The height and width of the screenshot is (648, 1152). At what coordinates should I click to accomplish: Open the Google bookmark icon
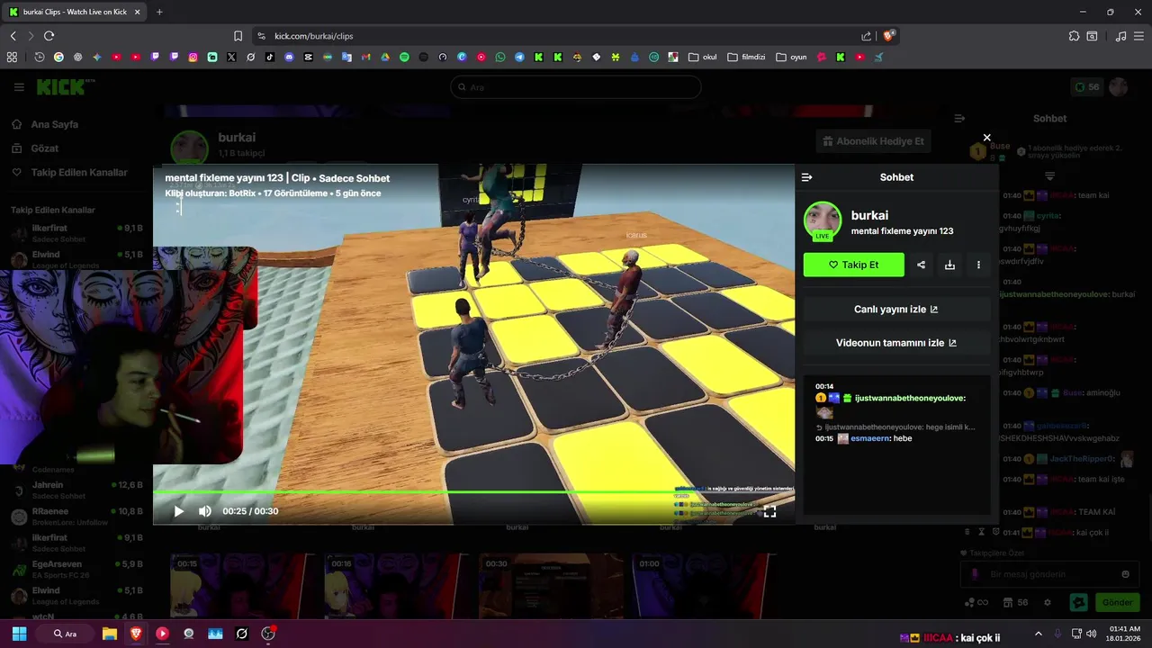[58, 57]
